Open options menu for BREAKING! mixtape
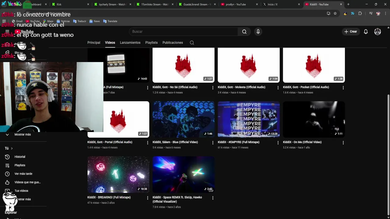The width and height of the screenshot is (390, 219). 147,198
